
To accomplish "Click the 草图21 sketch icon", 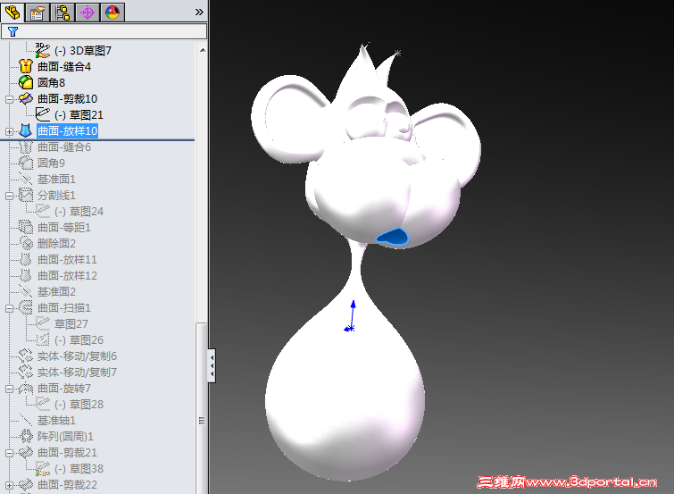I will [x=43, y=114].
